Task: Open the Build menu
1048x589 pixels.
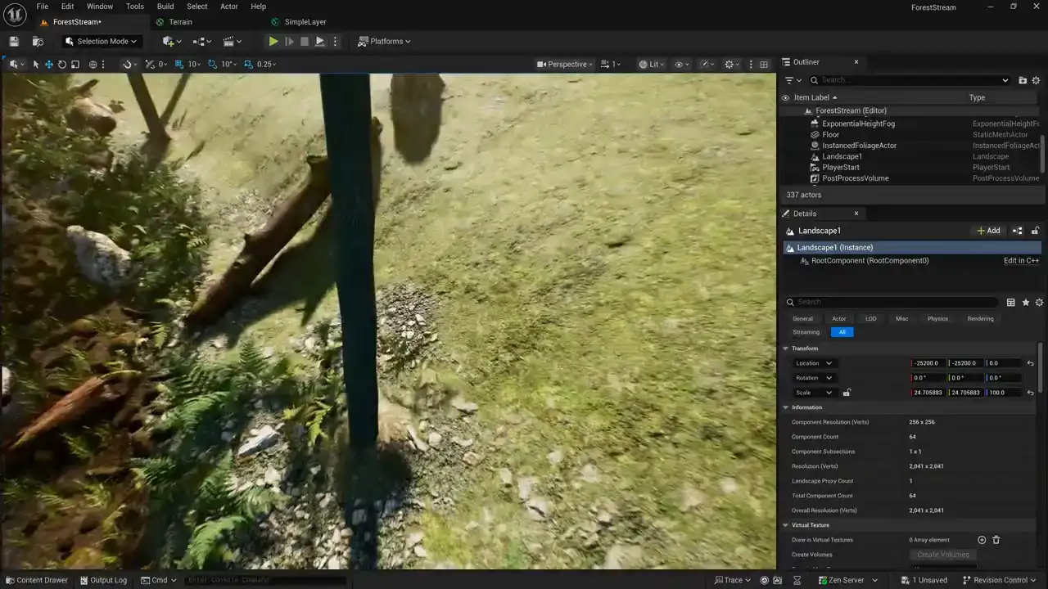Action: [x=165, y=7]
